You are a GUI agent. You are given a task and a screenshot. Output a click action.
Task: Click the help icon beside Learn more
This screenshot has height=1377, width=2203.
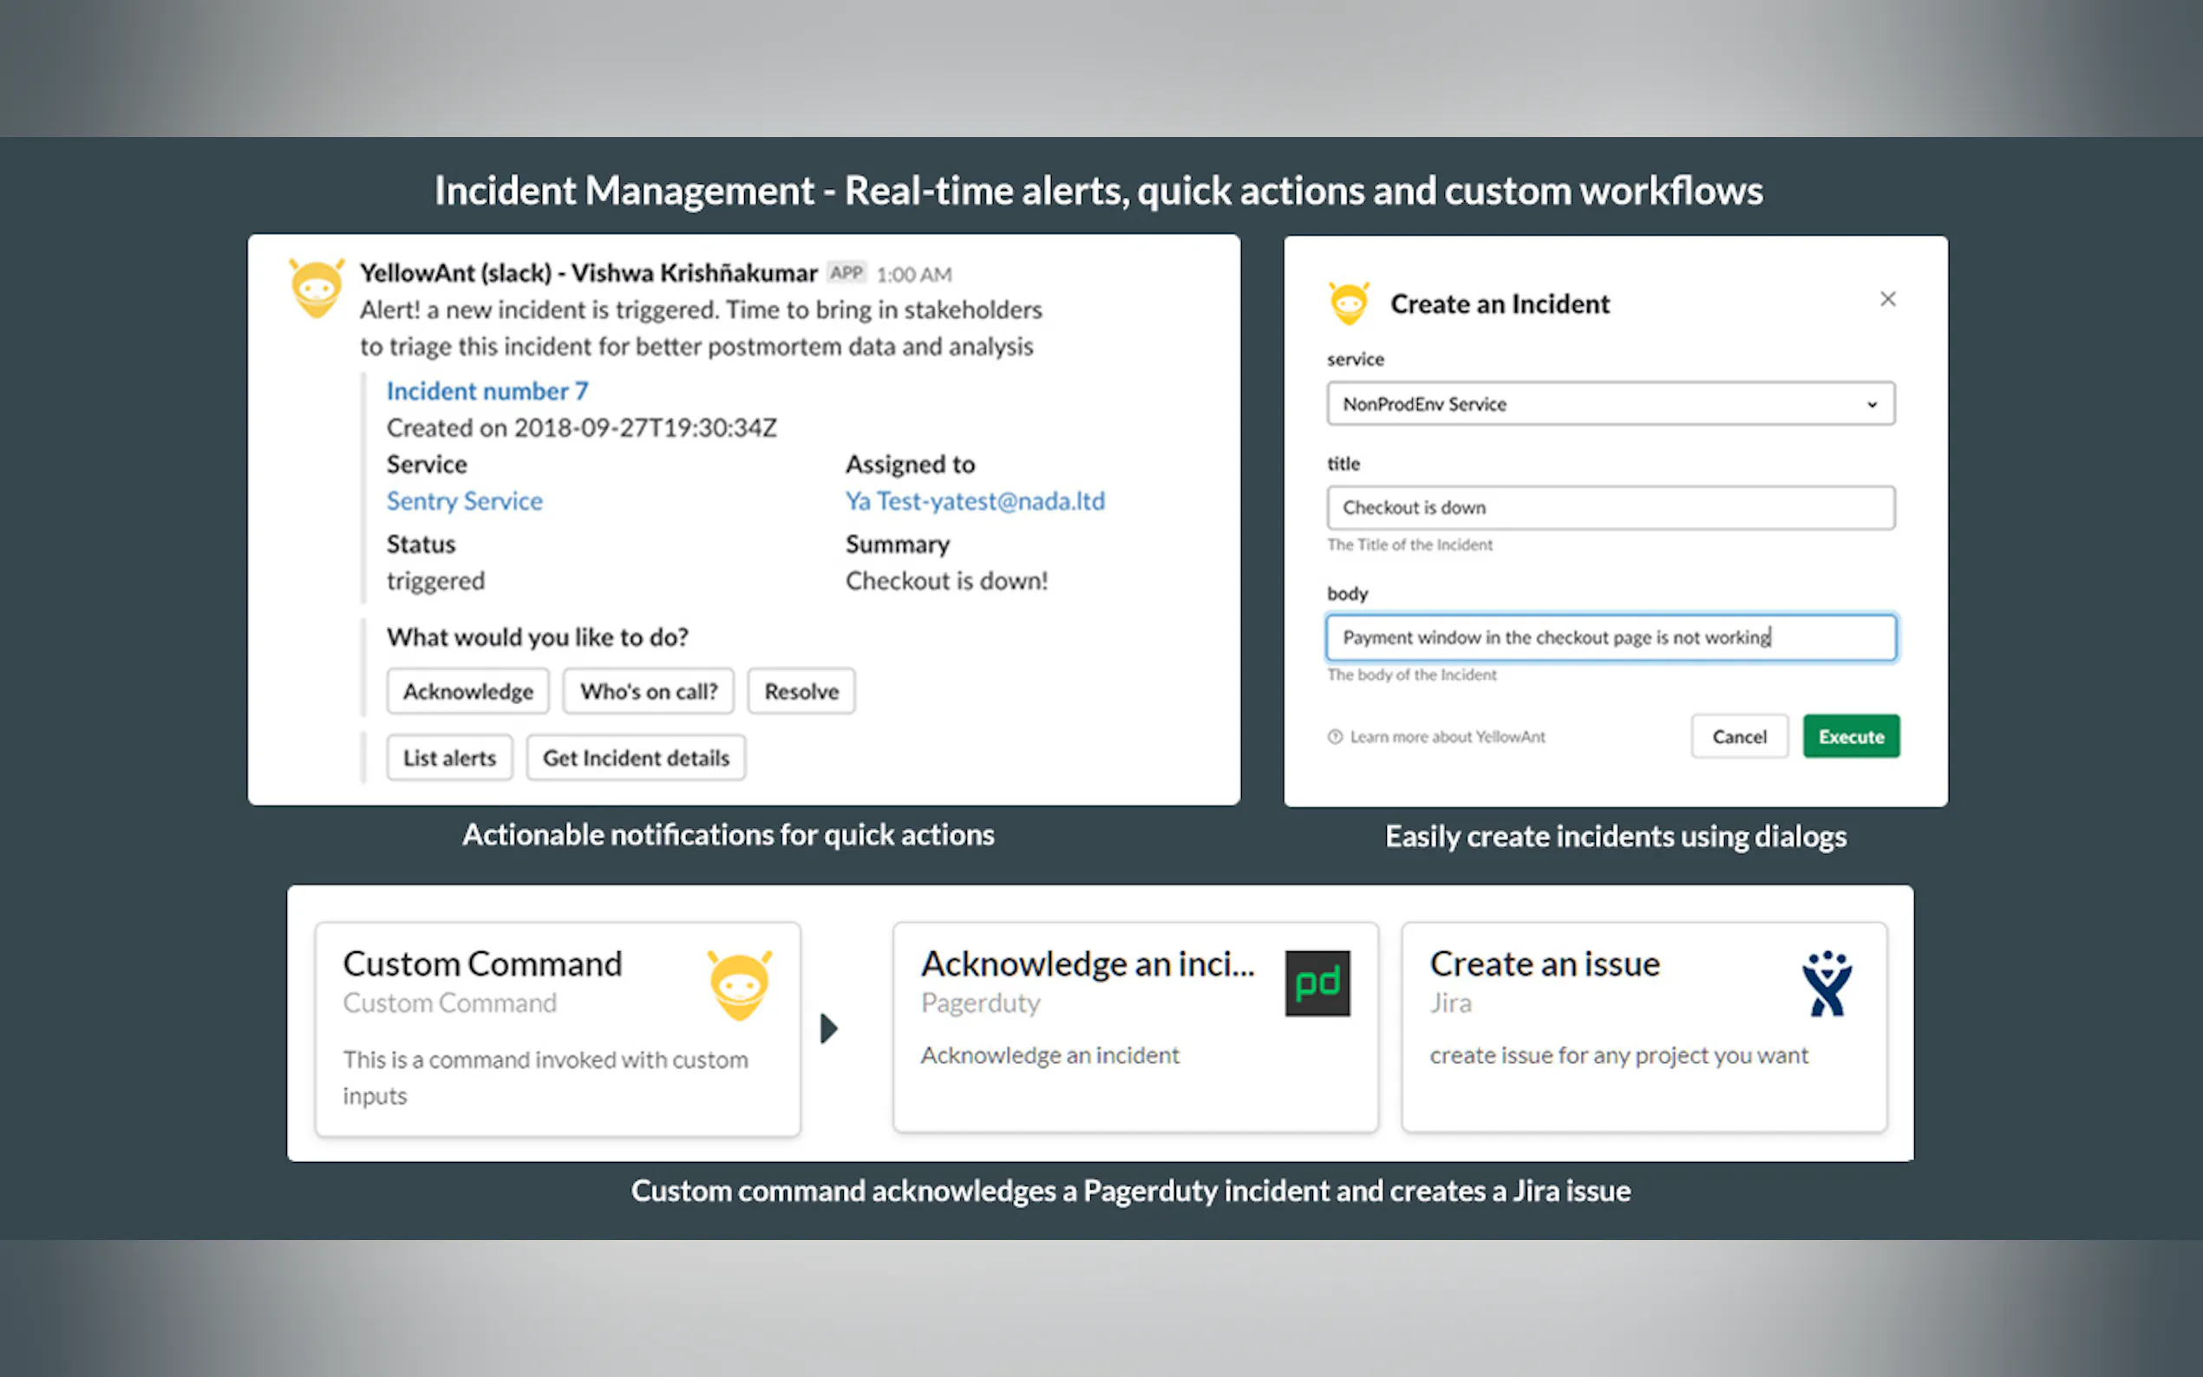1335,737
